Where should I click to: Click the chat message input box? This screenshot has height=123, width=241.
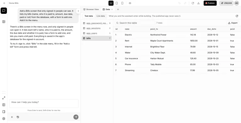point(44,104)
